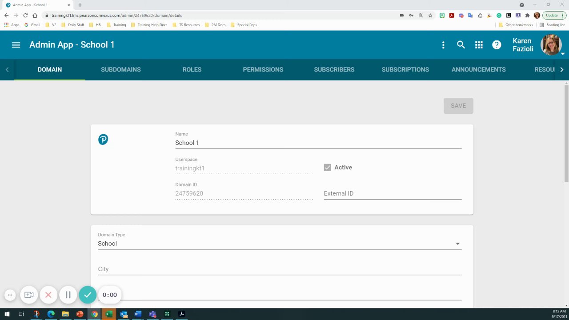Go to browser home page icon
The width and height of the screenshot is (569, 320).
35,15
